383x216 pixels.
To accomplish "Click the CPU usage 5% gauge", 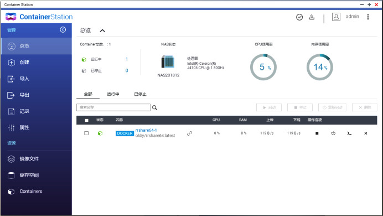I will [263, 67].
